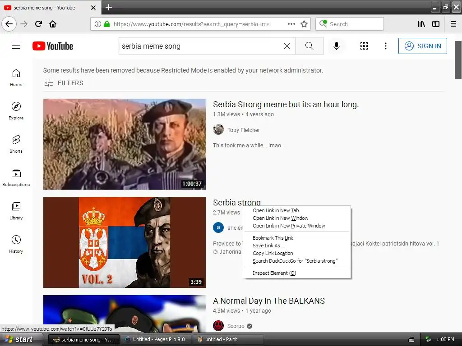
Task: Click the green padlock security icon
Action: 106,24
